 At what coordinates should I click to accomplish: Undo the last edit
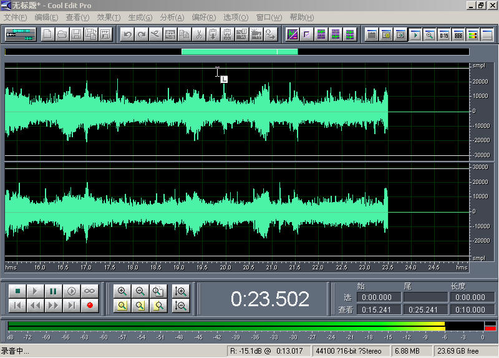click(x=128, y=34)
